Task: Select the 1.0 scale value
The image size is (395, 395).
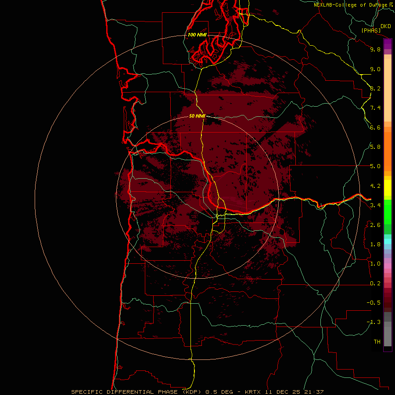Action: coord(375,263)
